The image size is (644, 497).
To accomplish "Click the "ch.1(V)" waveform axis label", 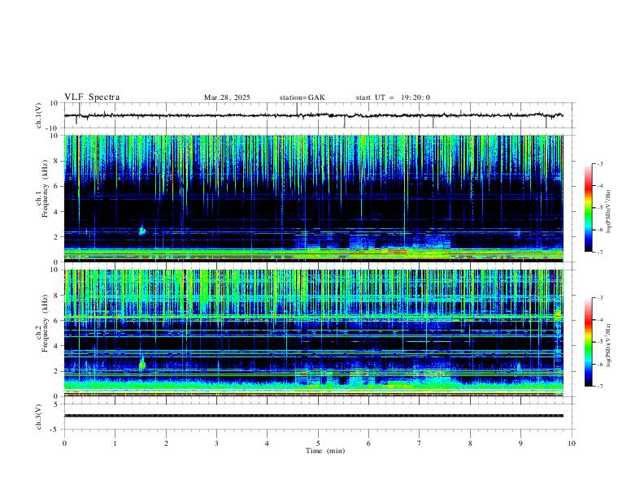I will coord(39,115).
